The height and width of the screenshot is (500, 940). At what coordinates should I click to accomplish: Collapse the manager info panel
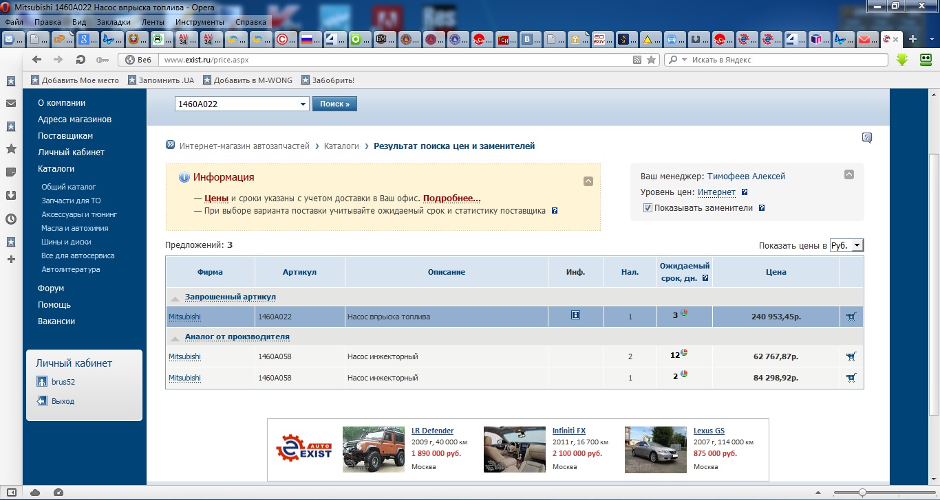(848, 174)
